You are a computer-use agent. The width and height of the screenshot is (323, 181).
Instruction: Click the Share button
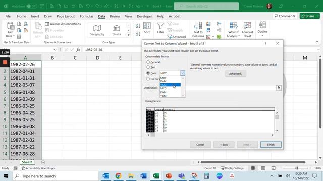pyautogui.click(x=309, y=16)
